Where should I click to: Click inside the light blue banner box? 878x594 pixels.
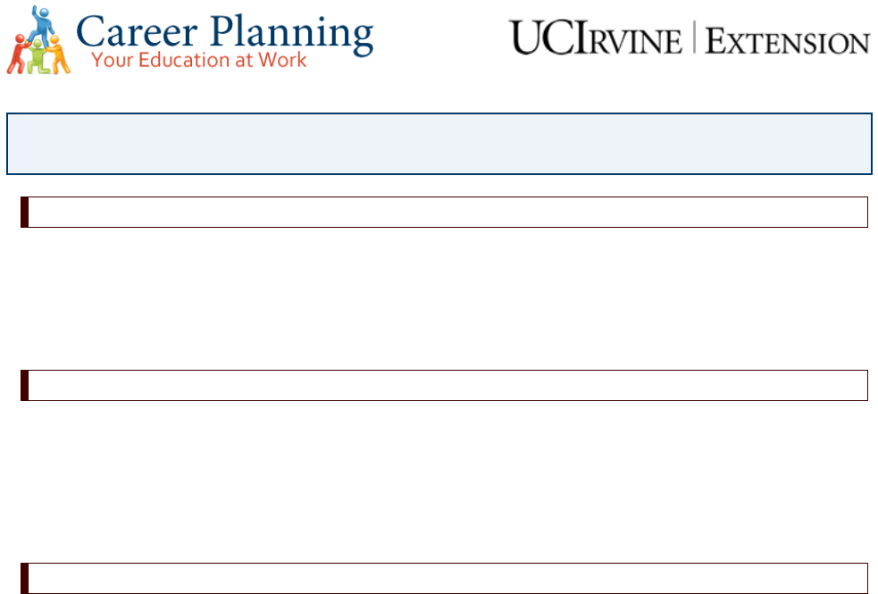[x=439, y=144]
